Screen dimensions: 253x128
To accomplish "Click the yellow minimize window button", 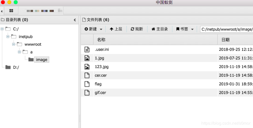I will pos(9,2).
